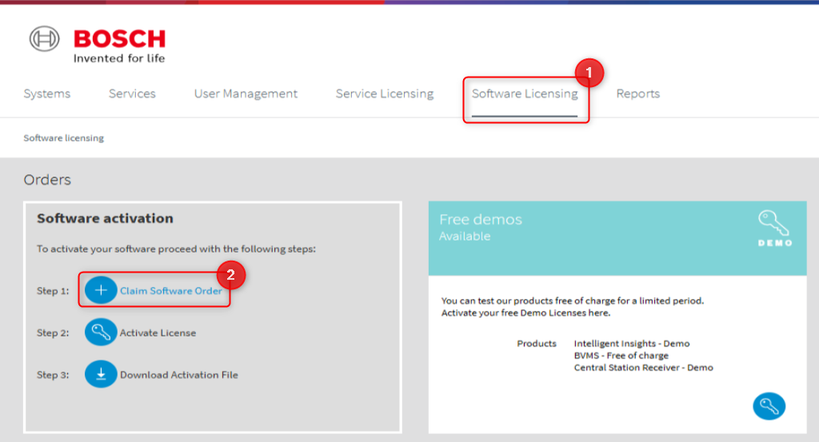This screenshot has width=819, height=442.
Task: Click the Bosch circular logo emblem
Action: [45, 39]
